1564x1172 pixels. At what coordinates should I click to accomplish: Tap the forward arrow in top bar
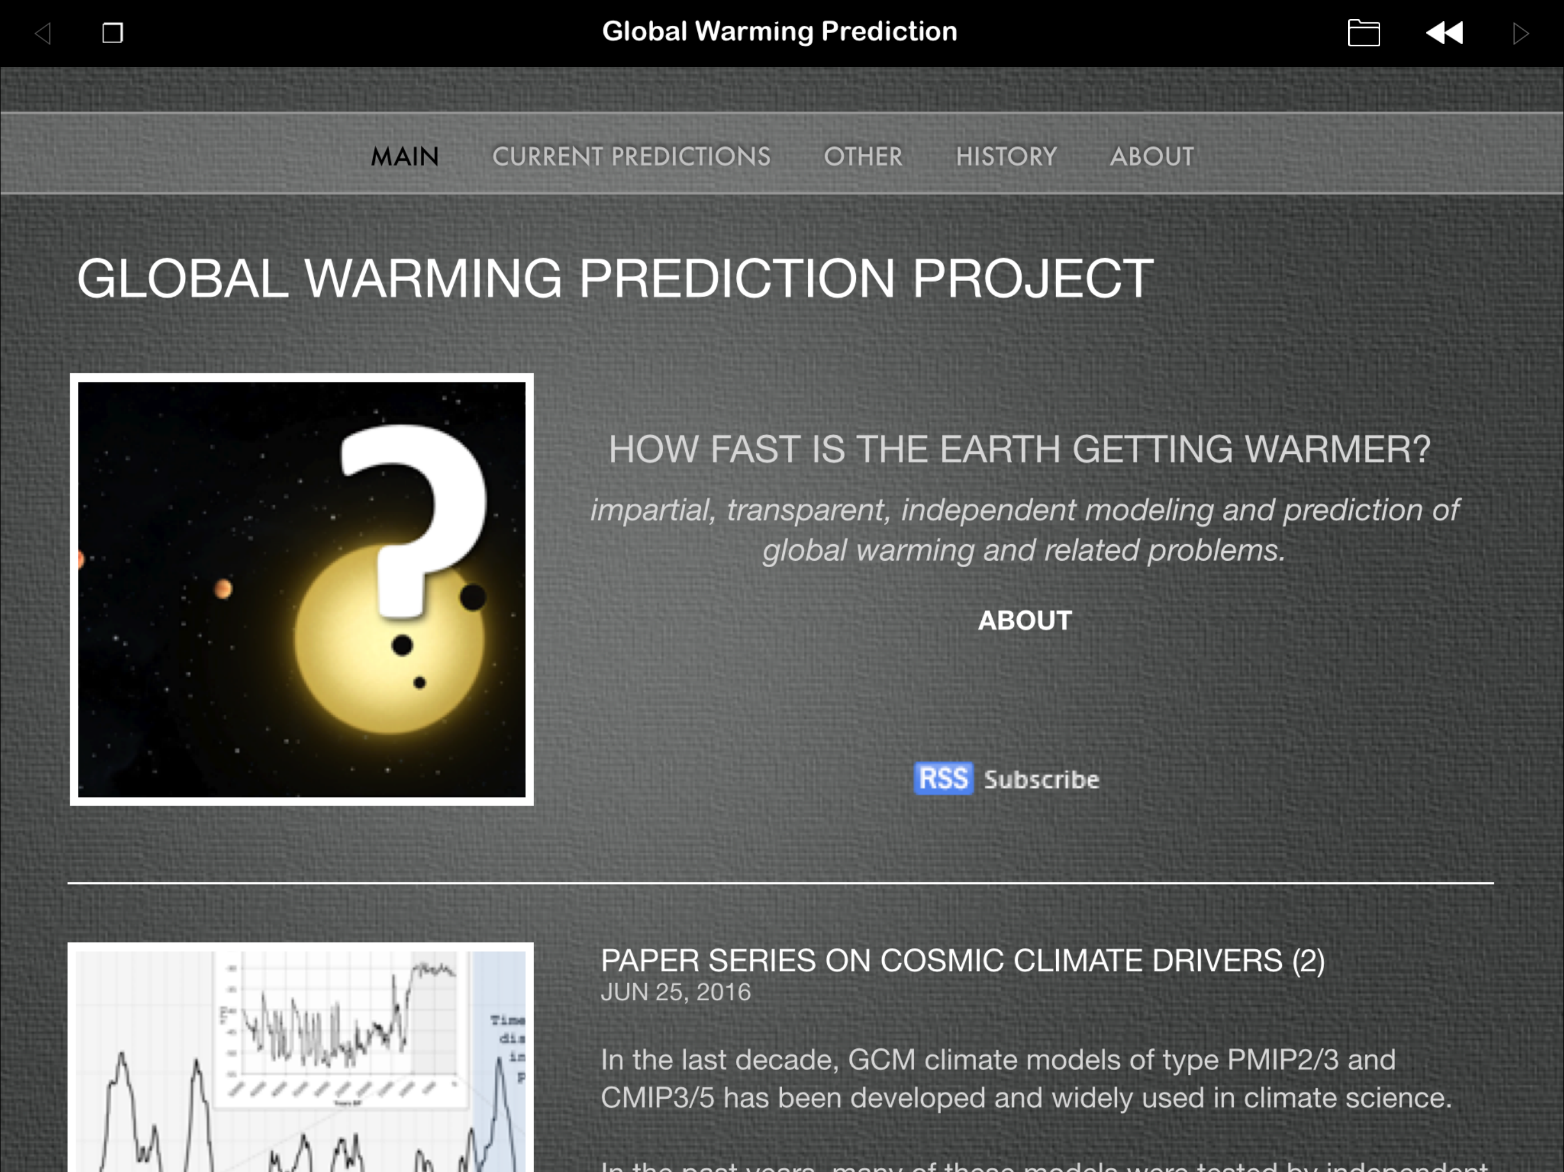(x=1520, y=33)
